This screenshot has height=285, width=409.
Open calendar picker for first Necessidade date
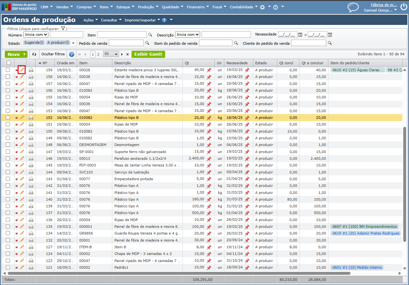click(x=300, y=35)
